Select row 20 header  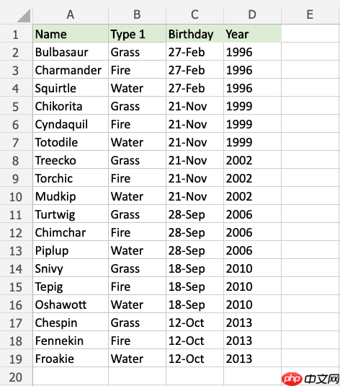16,377
